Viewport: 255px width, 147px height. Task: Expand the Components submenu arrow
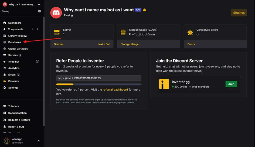pos(38,29)
